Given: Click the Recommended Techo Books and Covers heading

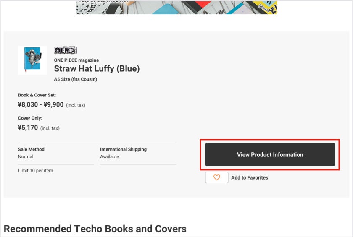Looking at the screenshot, I should (x=95, y=229).
